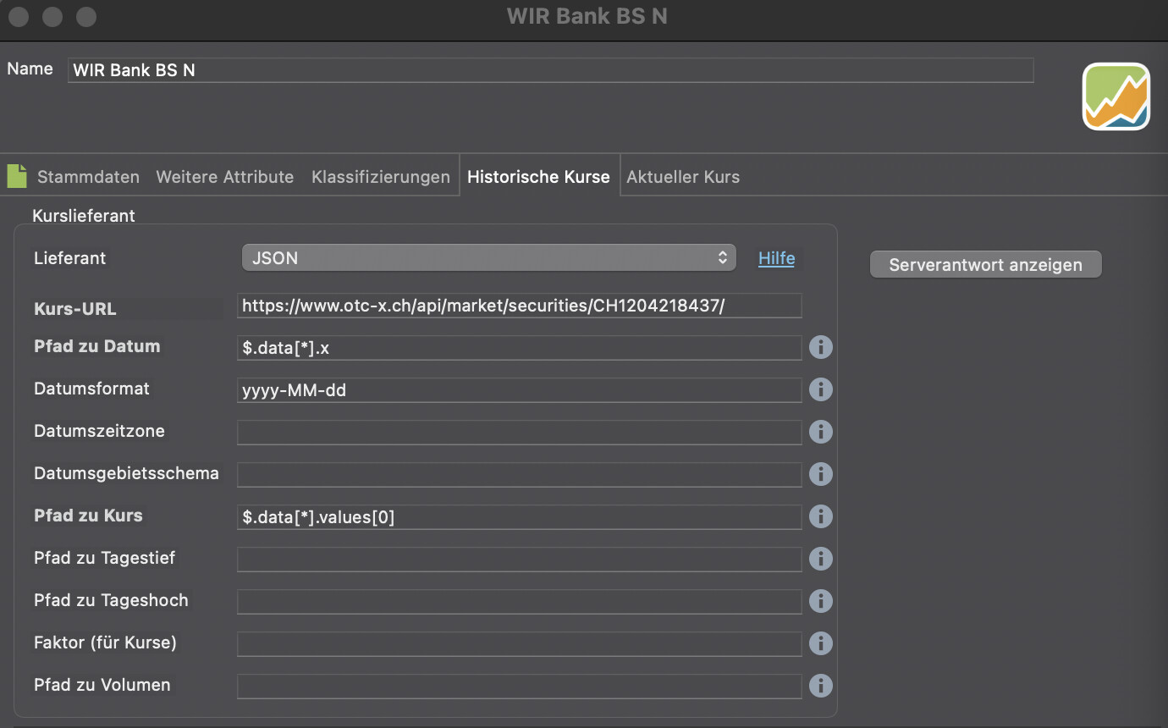This screenshot has height=728, width=1168.
Task: Click info icon next to Datumsgebietsschema
Action: 820,474
